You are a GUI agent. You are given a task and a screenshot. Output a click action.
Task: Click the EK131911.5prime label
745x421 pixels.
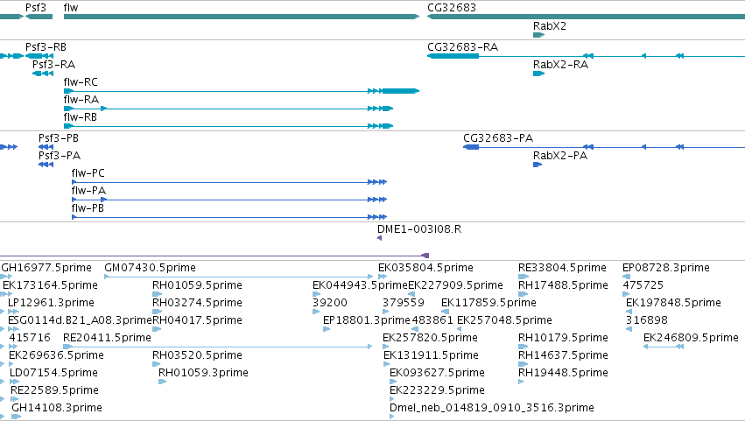(431, 355)
